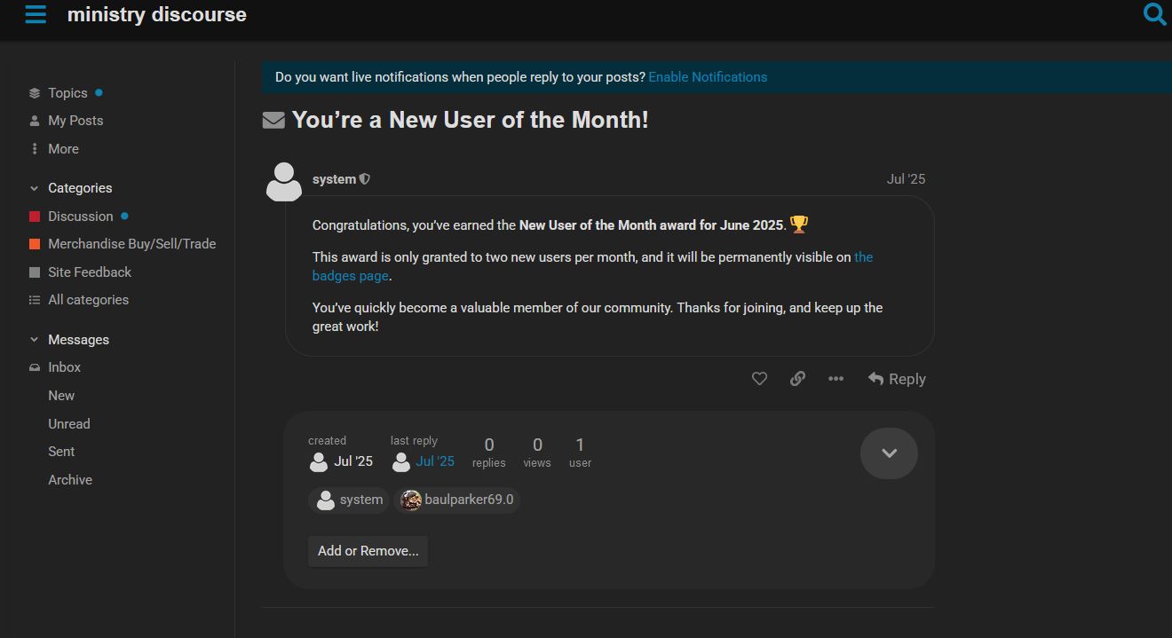1172x638 pixels.
Task: Expand the More sidebar menu
Action: 63,149
